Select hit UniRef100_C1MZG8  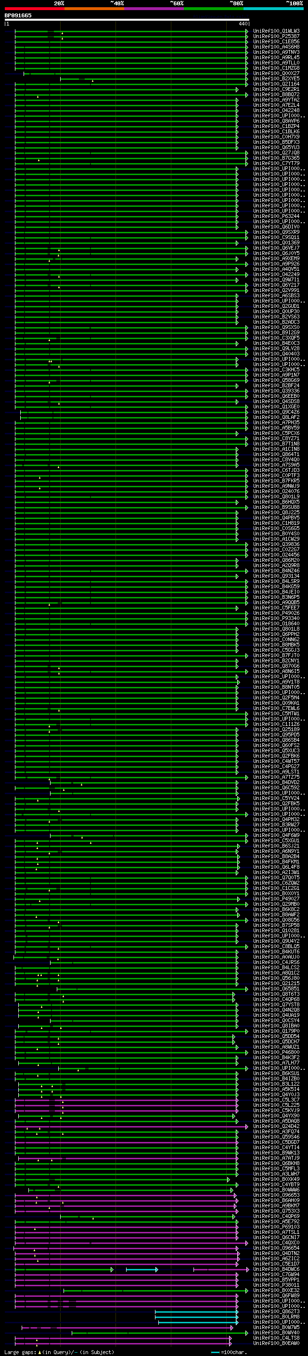point(276,68)
